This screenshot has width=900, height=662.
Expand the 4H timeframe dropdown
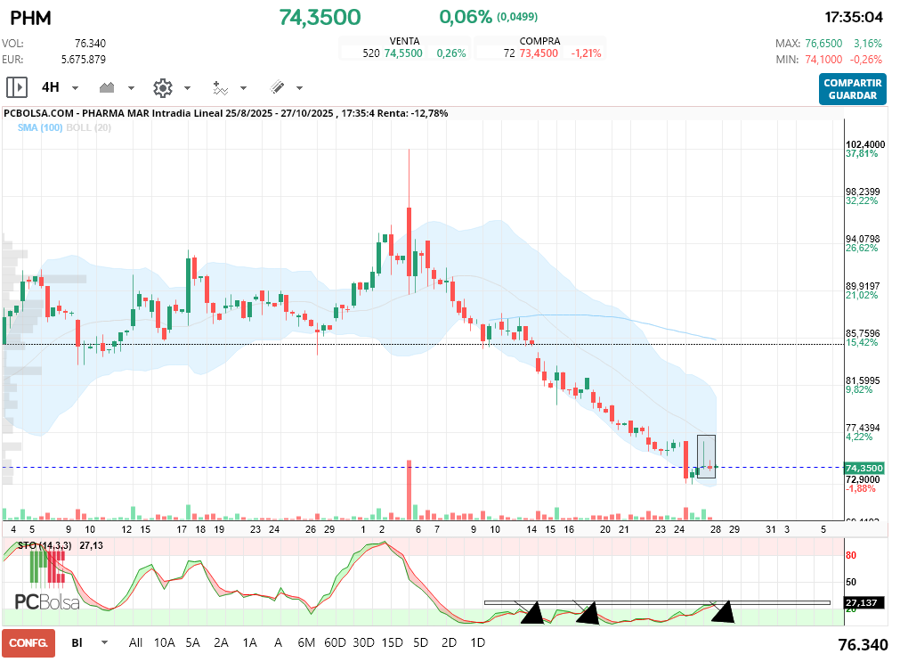click(x=75, y=88)
